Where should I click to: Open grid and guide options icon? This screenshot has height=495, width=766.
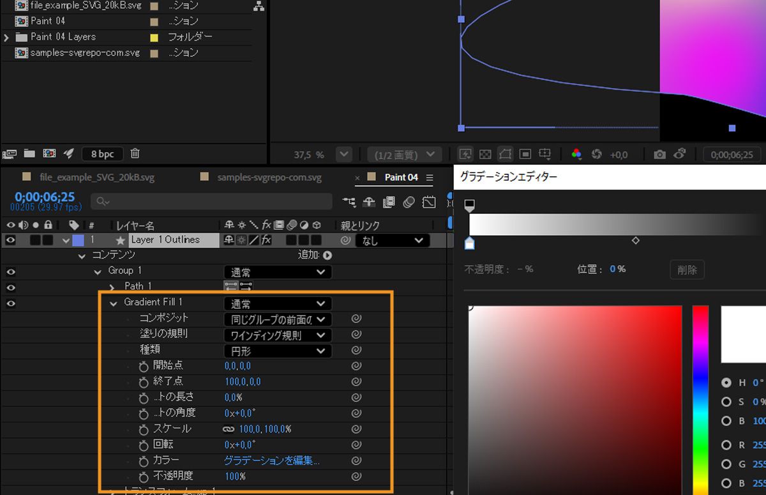pos(544,155)
